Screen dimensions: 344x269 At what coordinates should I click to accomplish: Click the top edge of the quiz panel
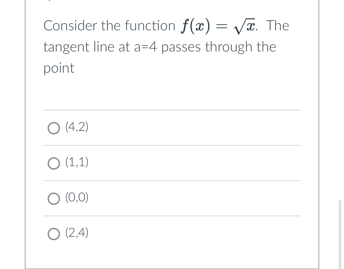click(172, 1)
